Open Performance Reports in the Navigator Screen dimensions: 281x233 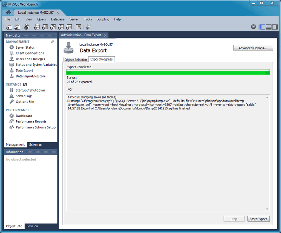31,121
